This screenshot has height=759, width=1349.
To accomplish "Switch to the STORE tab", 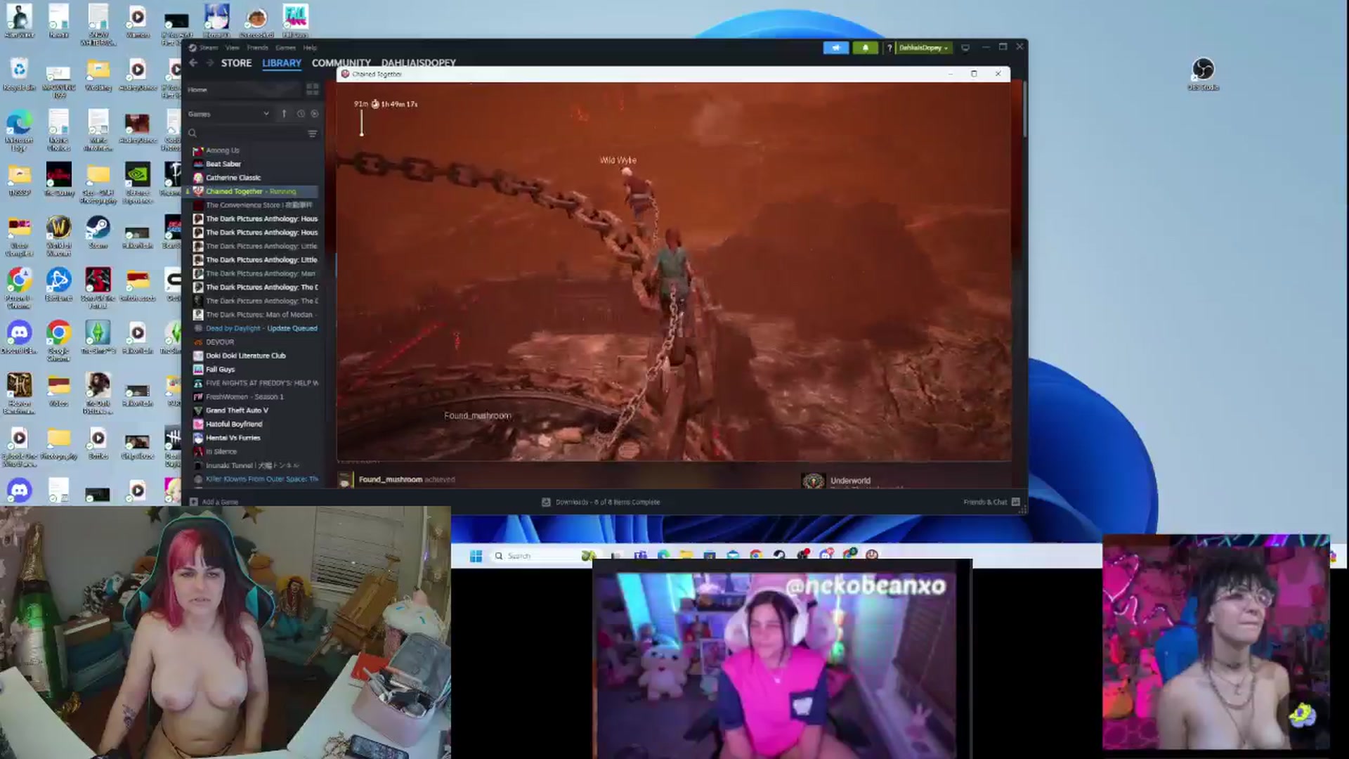I will click(236, 63).
